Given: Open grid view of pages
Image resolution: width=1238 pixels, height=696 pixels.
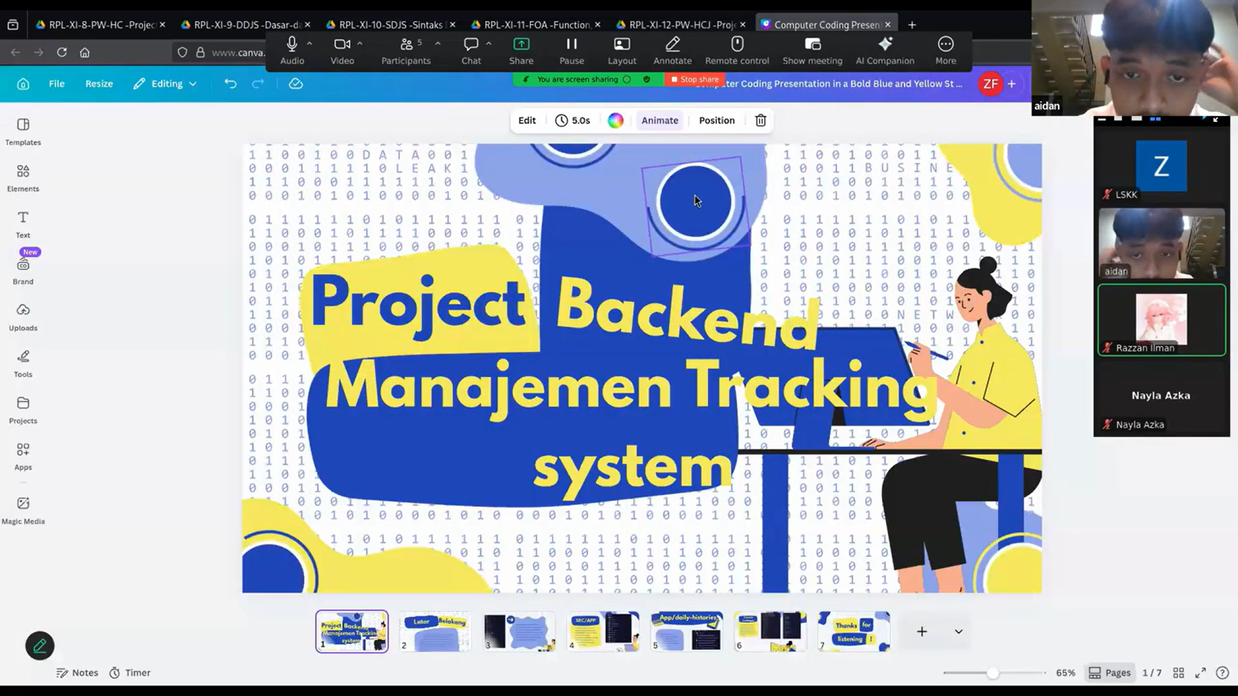Looking at the screenshot, I should pos(1179,673).
